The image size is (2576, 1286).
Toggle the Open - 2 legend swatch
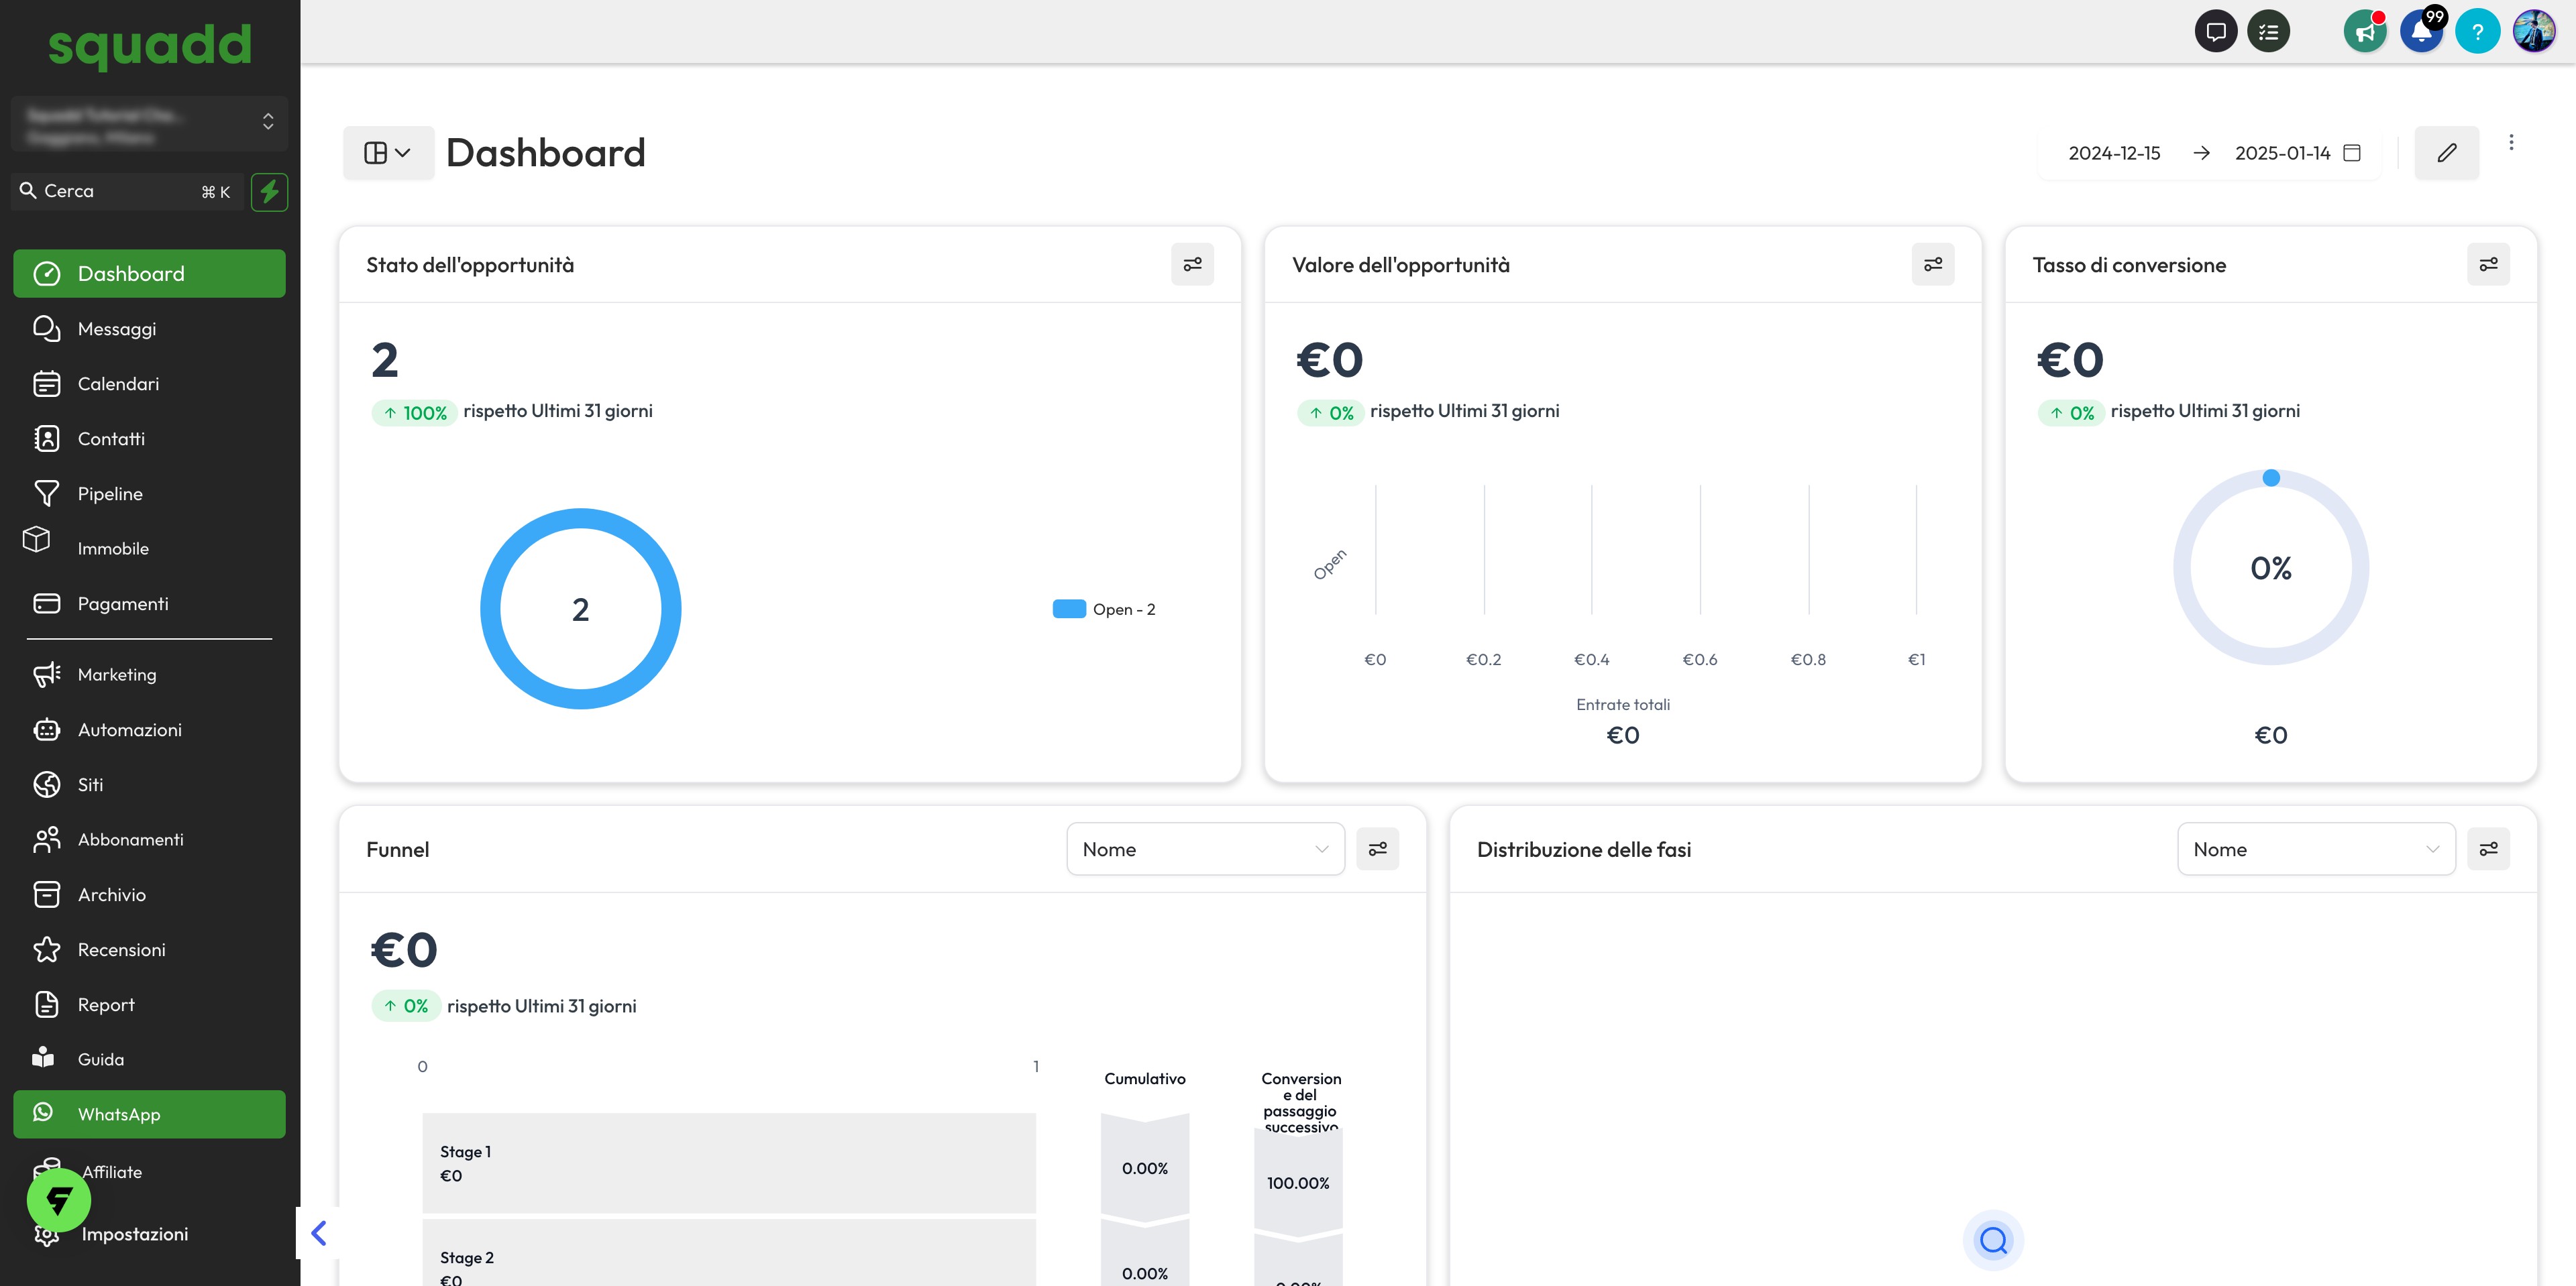click(1069, 609)
